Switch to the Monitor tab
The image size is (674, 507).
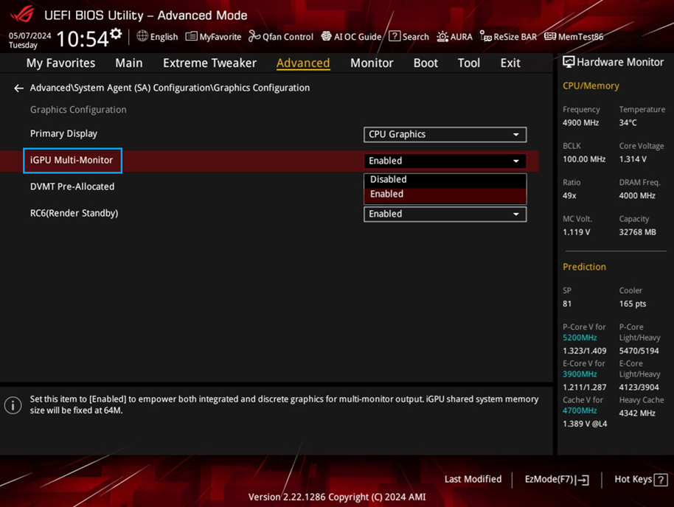click(372, 63)
